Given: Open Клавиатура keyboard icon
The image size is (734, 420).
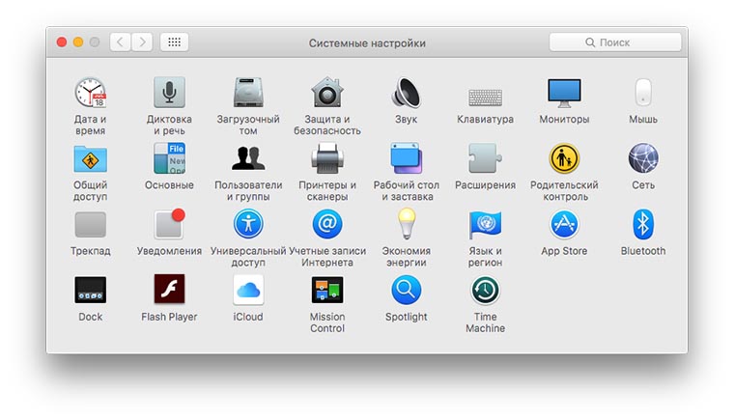Looking at the screenshot, I should [485, 98].
